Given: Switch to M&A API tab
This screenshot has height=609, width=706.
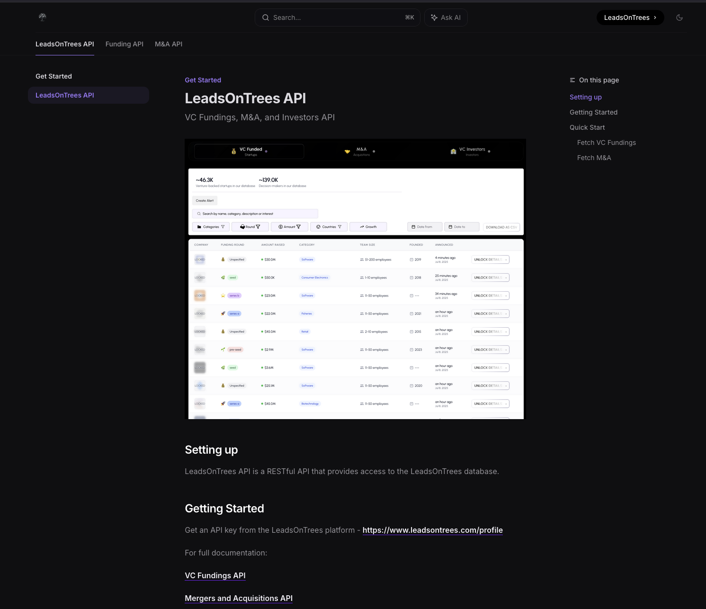Looking at the screenshot, I should pyautogui.click(x=169, y=44).
